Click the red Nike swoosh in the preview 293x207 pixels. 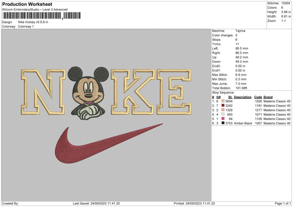(109, 144)
